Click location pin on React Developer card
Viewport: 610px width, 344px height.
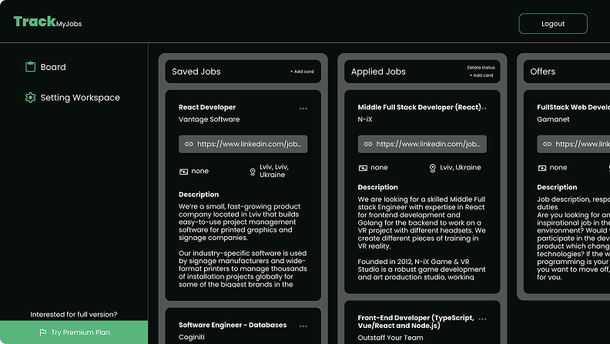(253, 172)
